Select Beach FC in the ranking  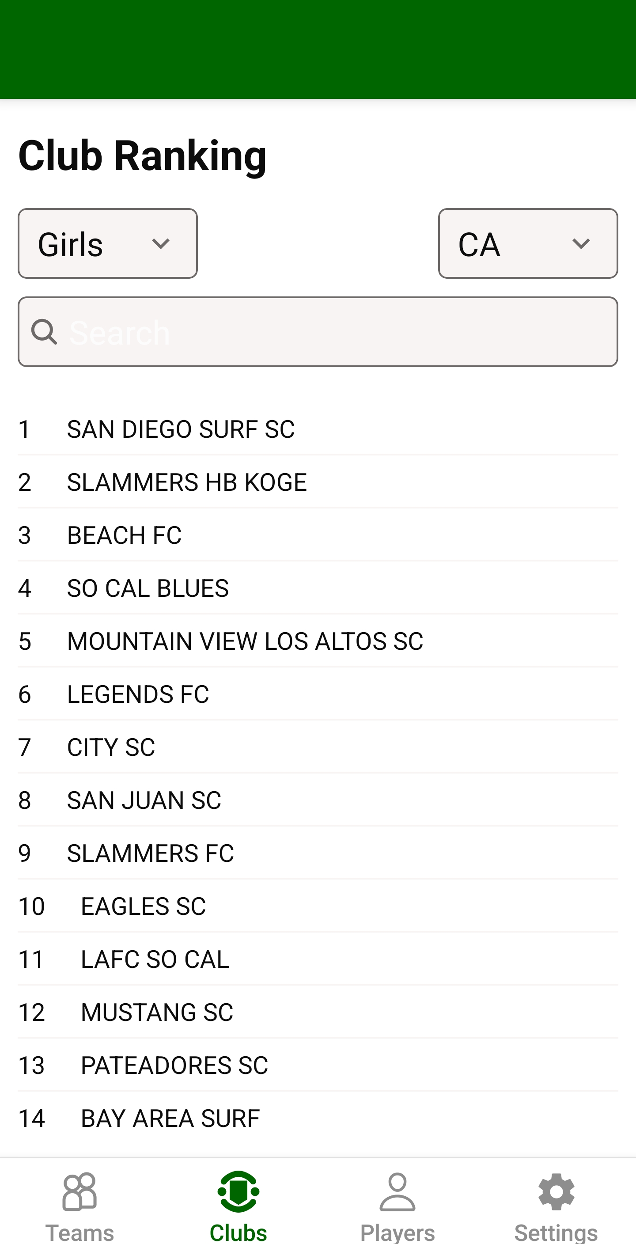(x=124, y=535)
